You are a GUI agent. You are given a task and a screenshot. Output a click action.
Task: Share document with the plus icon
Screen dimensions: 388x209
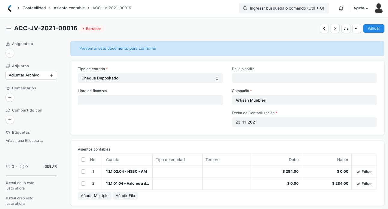point(10,120)
